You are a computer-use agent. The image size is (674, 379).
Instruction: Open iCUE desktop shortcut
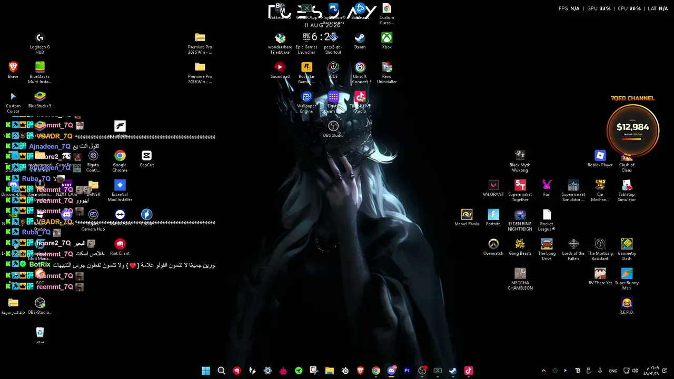(333, 70)
